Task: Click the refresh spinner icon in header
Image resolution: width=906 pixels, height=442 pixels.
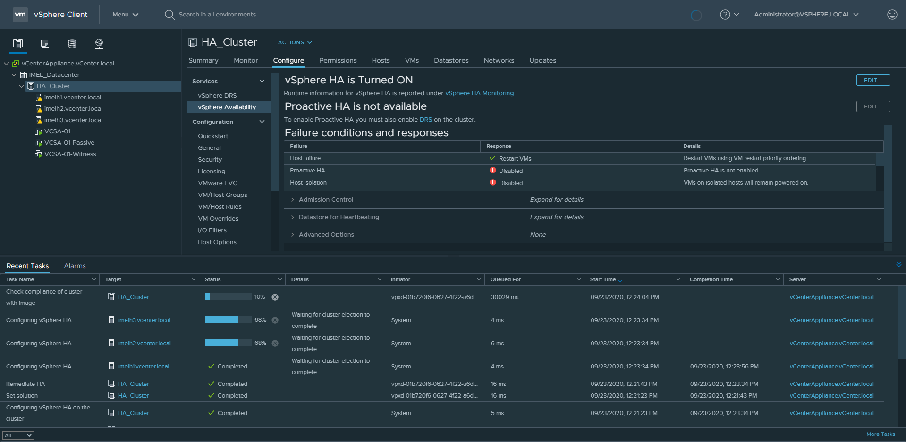Action: coord(696,15)
